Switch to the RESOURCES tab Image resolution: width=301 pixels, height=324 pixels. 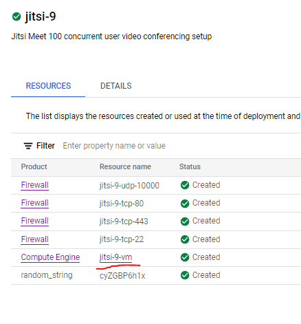[48, 86]
